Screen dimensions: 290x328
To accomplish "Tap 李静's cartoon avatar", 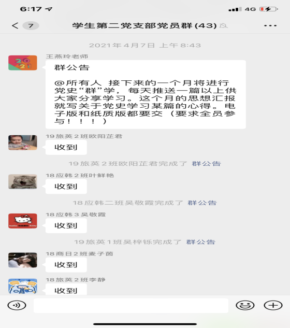I will (x=23, y=286).
